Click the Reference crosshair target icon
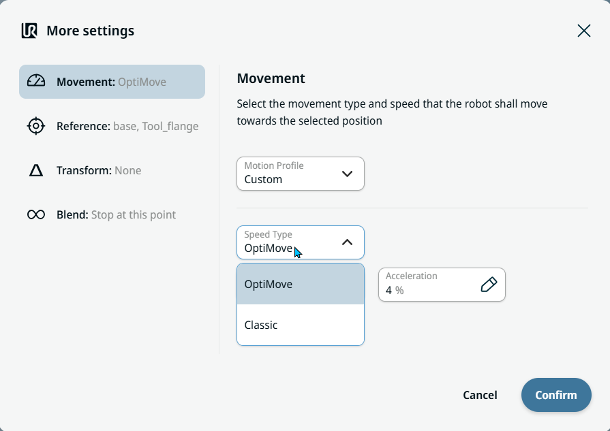 (x=36, y=126)
